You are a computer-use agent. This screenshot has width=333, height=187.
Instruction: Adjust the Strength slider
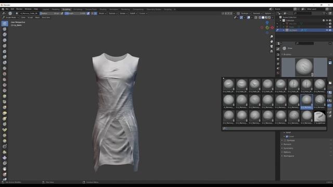[75, 14]
